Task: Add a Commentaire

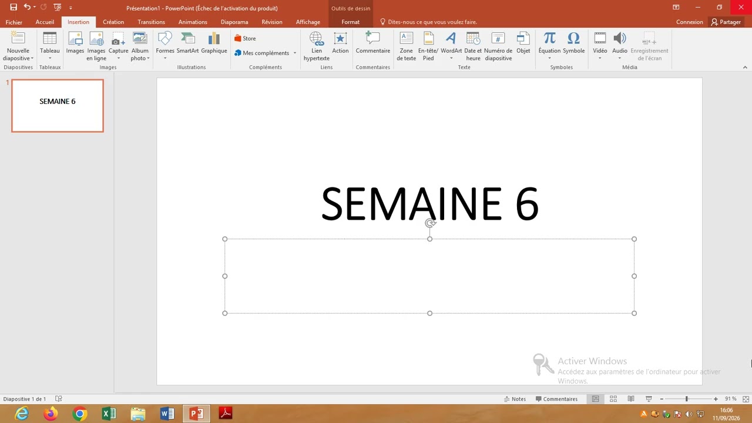Action: 373,43
